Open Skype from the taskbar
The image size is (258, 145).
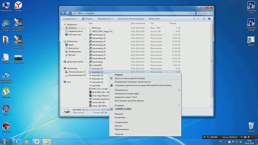[17, 141]
